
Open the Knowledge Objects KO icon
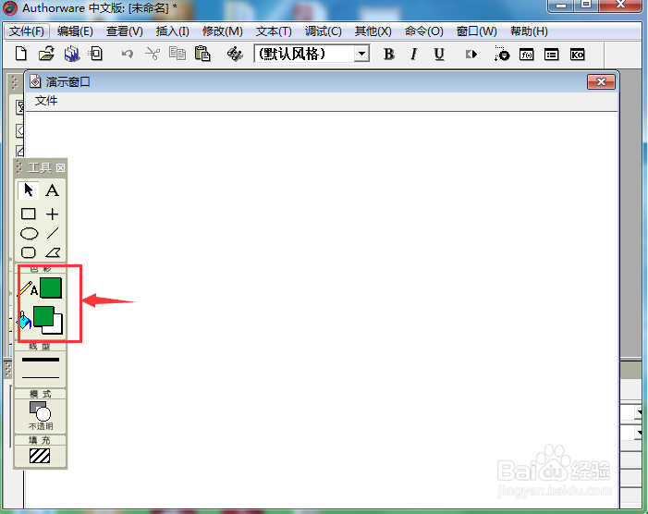(578, 55)
